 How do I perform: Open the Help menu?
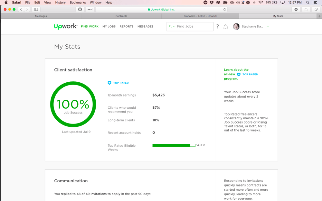click(x=109, y=3)
